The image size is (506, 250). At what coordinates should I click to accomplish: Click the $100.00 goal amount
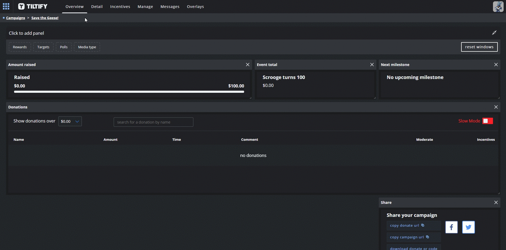236,86
